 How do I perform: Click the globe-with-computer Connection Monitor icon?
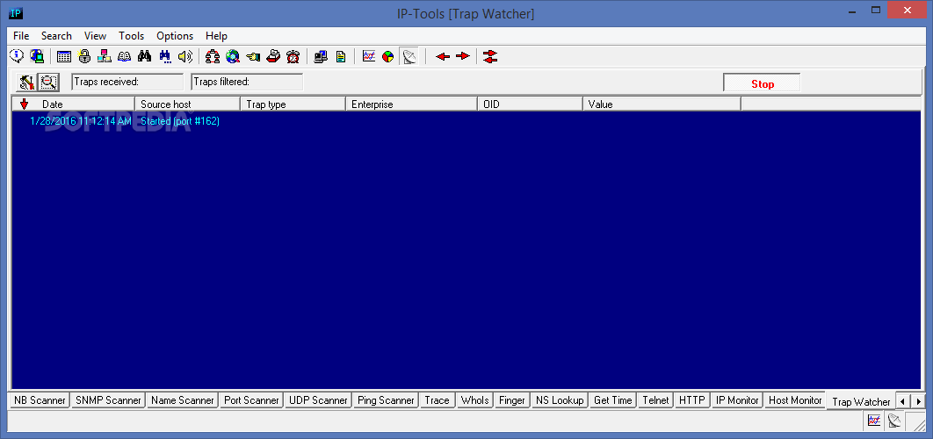(x=37, y=56)
